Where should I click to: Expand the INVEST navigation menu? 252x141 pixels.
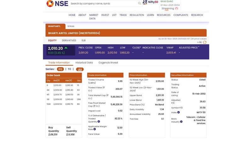[x=105, y=15]
